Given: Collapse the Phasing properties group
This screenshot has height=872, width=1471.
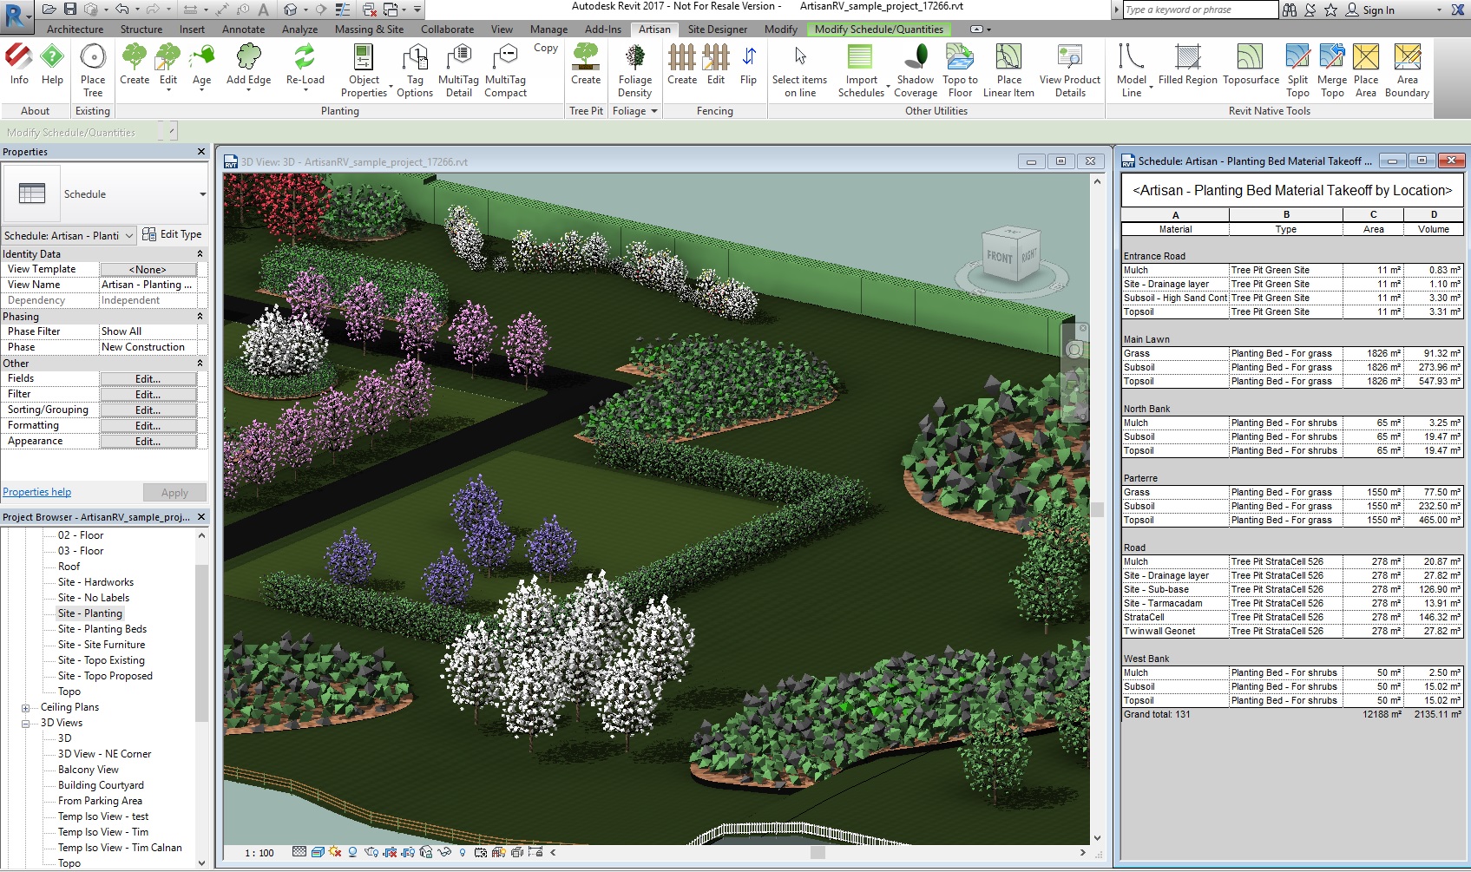Looking at the screenshot, I should click(200, 317).
